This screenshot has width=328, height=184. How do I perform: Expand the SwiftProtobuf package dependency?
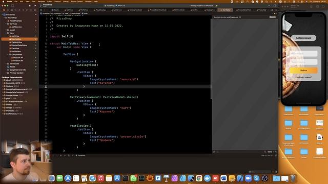[3, 113]
